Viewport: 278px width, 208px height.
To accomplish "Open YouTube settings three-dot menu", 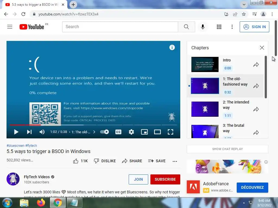I will coord(232,27).
